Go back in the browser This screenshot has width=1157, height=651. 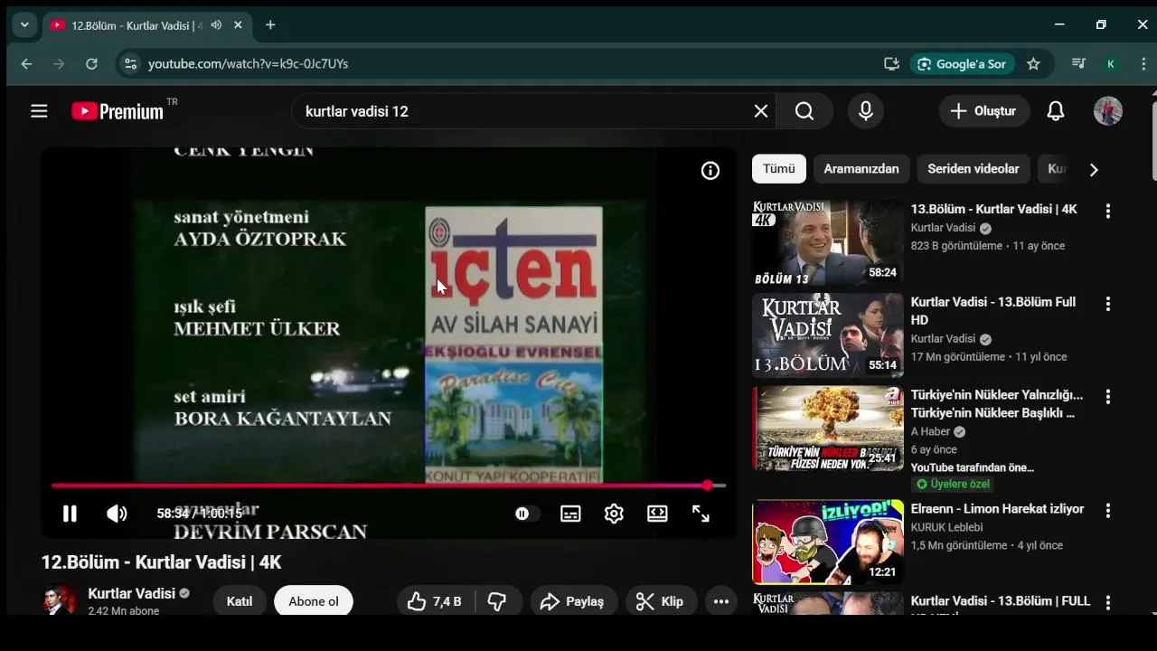(x=26, y=63)
